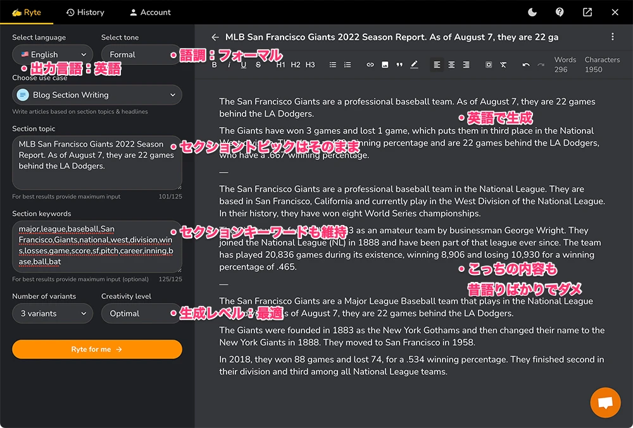
Task: Undo the last edit
Action: [525, 65]
